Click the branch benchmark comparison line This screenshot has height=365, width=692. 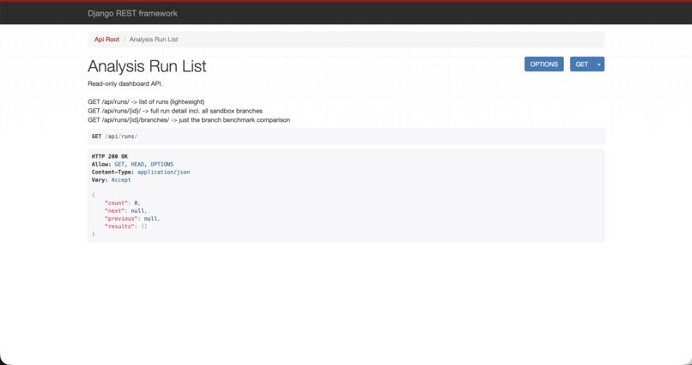189,119
